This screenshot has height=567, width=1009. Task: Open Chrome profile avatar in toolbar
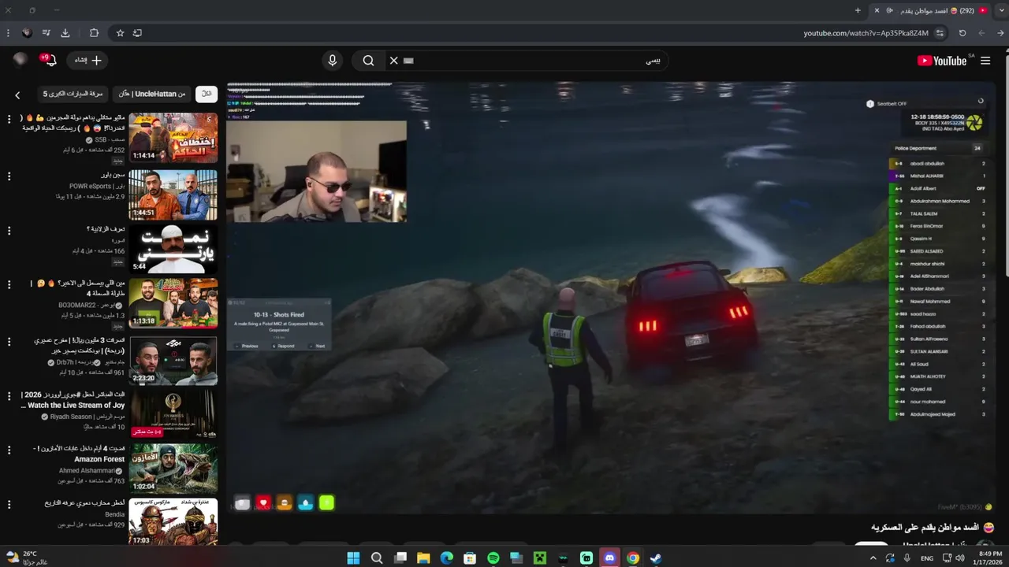27,33
